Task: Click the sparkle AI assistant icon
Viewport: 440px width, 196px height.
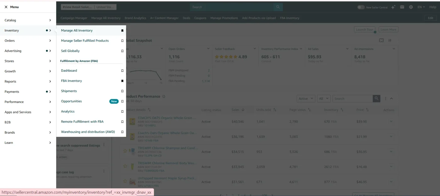Action: pyautogui.click(x=393, y=7)
